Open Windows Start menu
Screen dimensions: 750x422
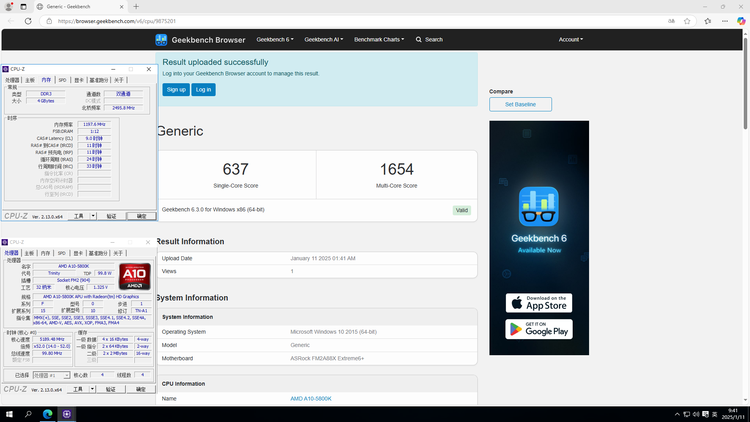9,414
